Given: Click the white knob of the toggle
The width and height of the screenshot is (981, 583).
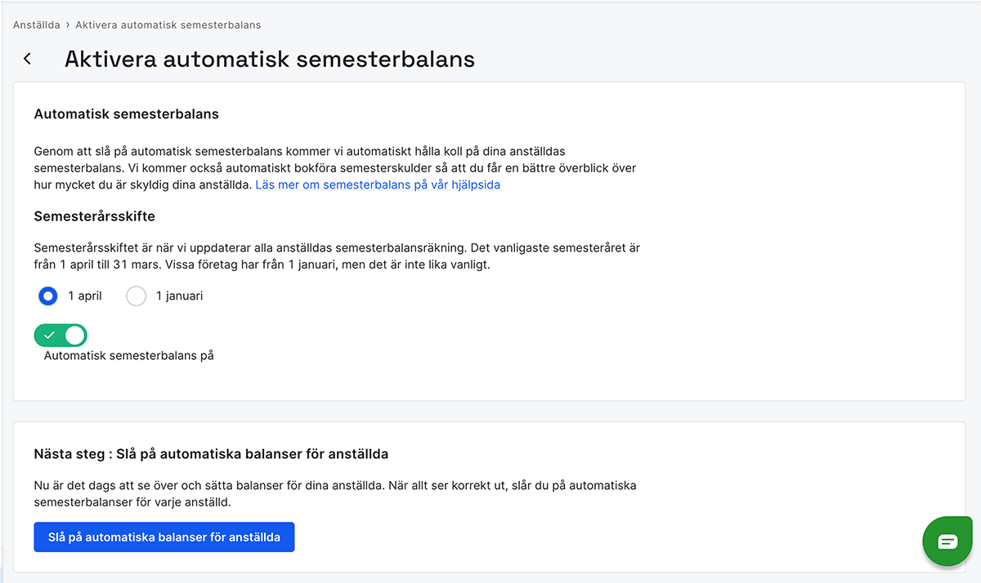Looking at the screenshot, I should tap(74, 335).
